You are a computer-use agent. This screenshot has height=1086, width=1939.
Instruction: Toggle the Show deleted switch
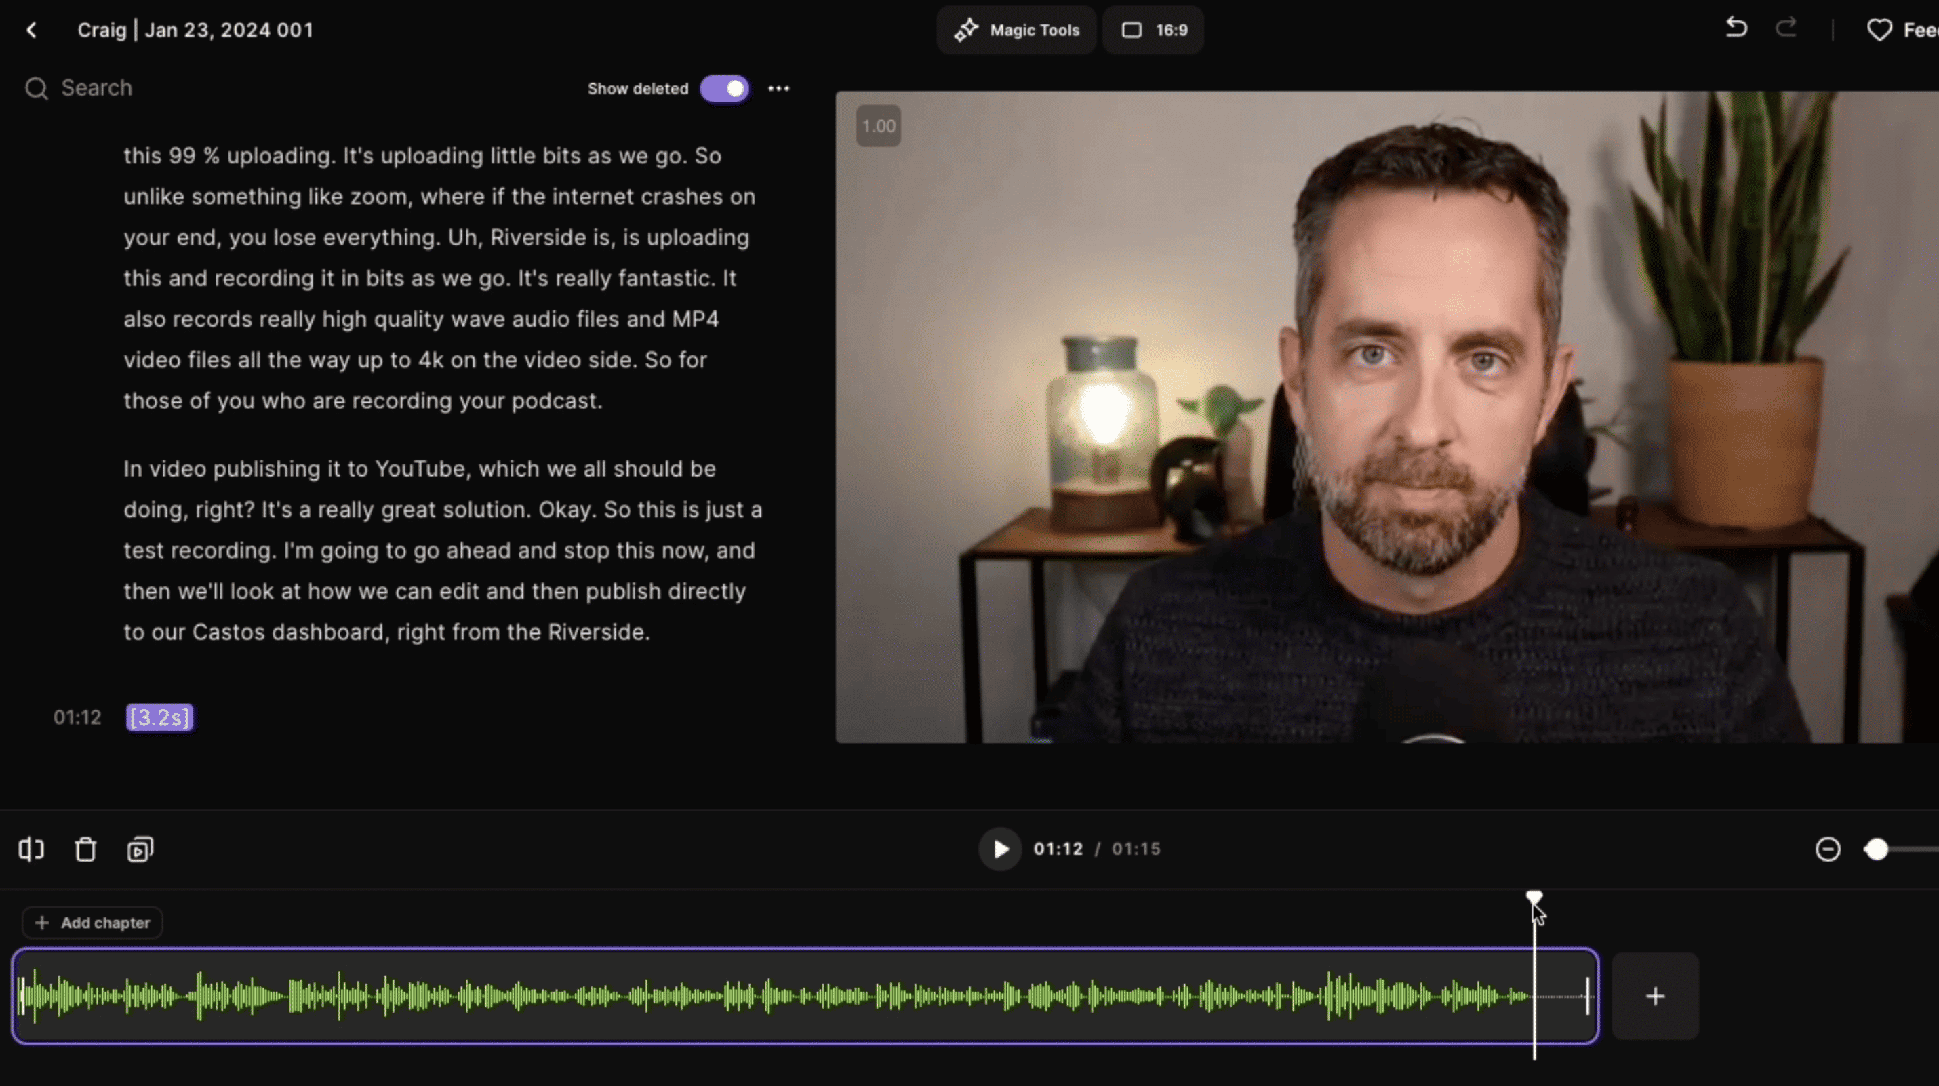pyautogui.click(x=724, y=89)
